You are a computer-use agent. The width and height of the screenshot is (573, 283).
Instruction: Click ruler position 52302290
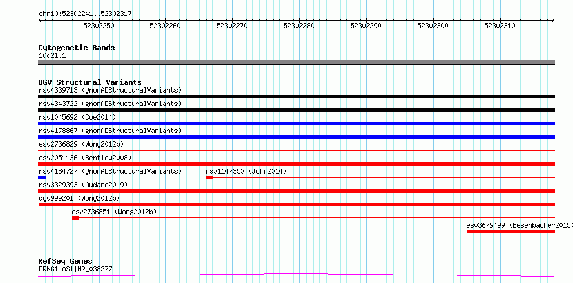pos(366,26)
